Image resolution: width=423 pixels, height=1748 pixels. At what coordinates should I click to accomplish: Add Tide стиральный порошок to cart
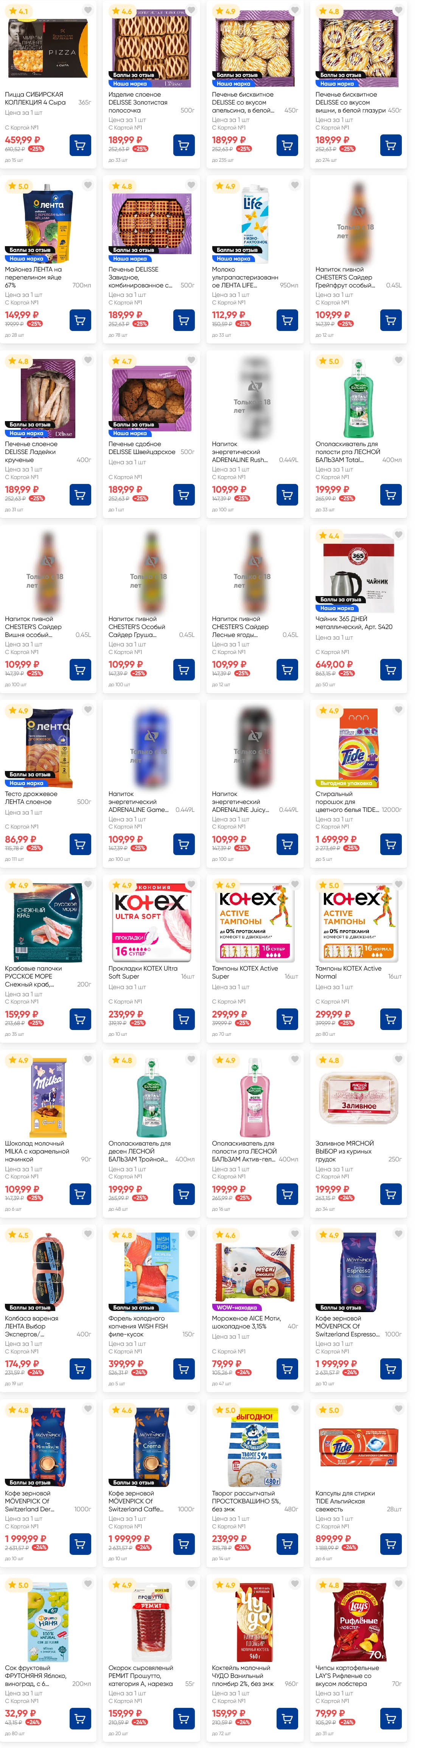pos(390,844)
